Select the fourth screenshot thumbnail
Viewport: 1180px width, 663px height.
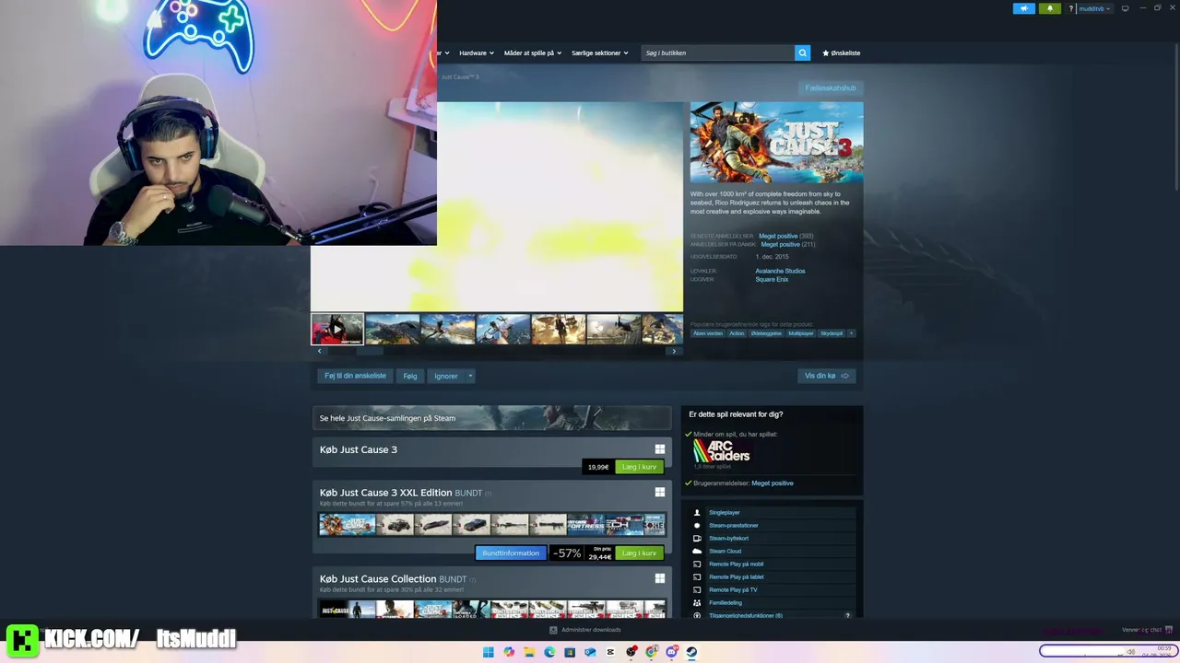[503, 329]
